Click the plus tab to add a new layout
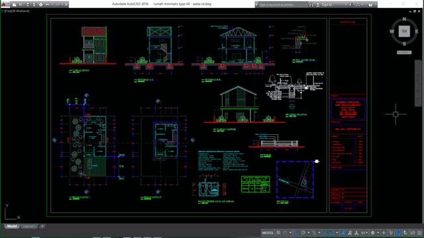 coord(42,226)
